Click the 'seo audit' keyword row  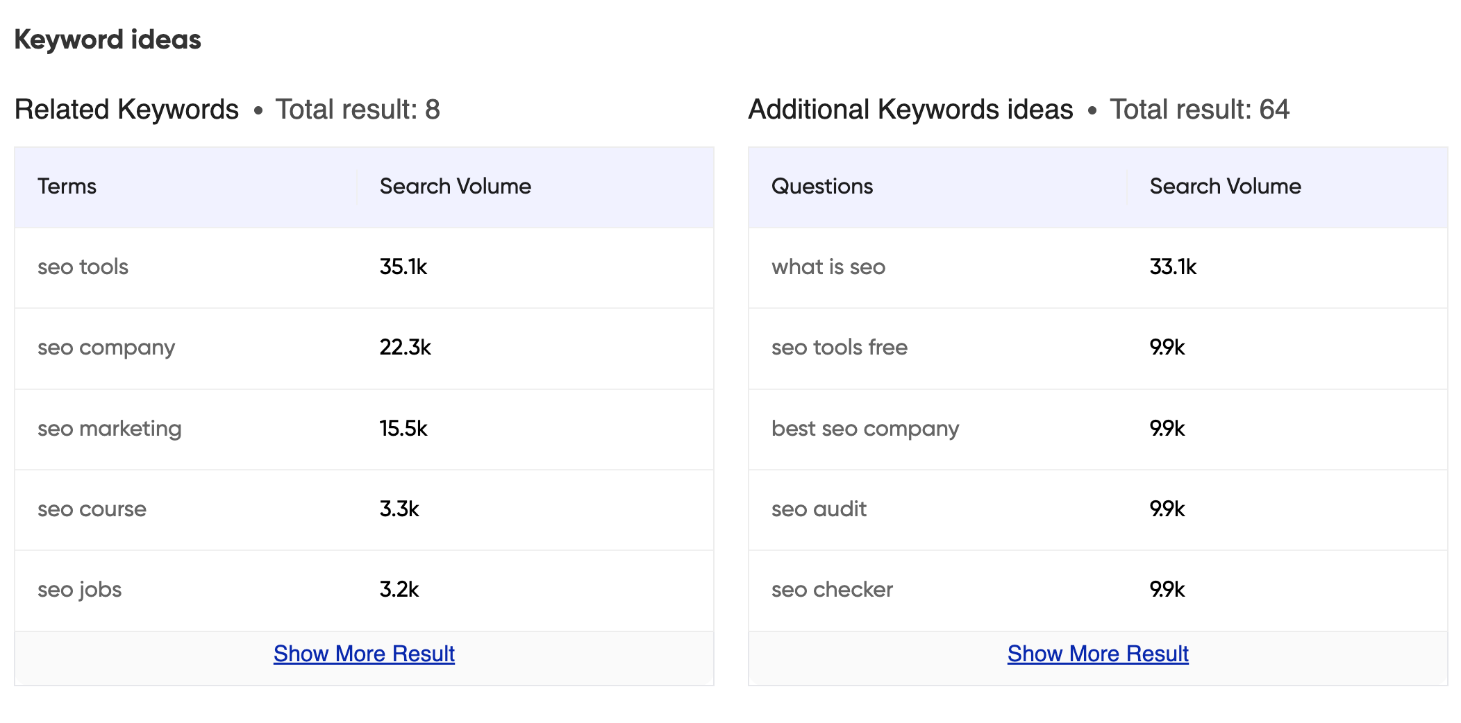coord(819,509)
